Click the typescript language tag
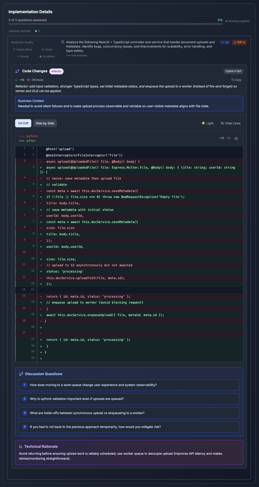The height and width of the screenshot is (487, 259). click(233, 71)
